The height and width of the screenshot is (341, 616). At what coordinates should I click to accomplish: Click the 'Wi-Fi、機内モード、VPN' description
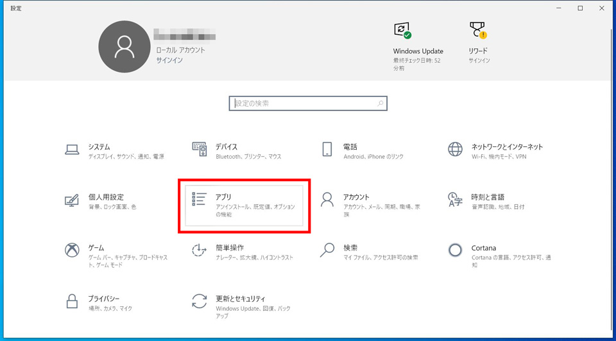[499, 157]
